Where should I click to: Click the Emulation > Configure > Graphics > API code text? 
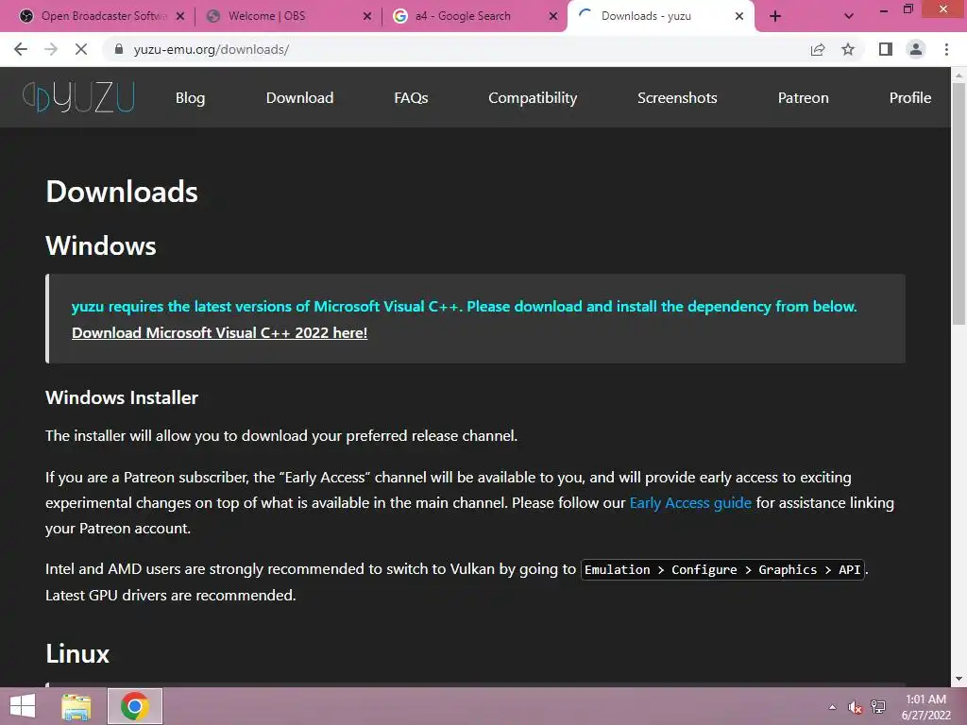pos(722,569)
